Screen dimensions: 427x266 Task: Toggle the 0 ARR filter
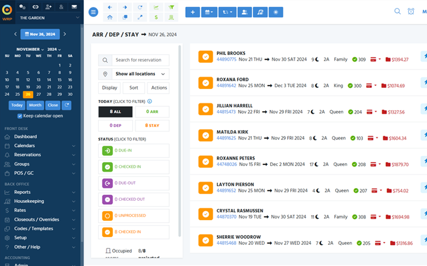152,112
